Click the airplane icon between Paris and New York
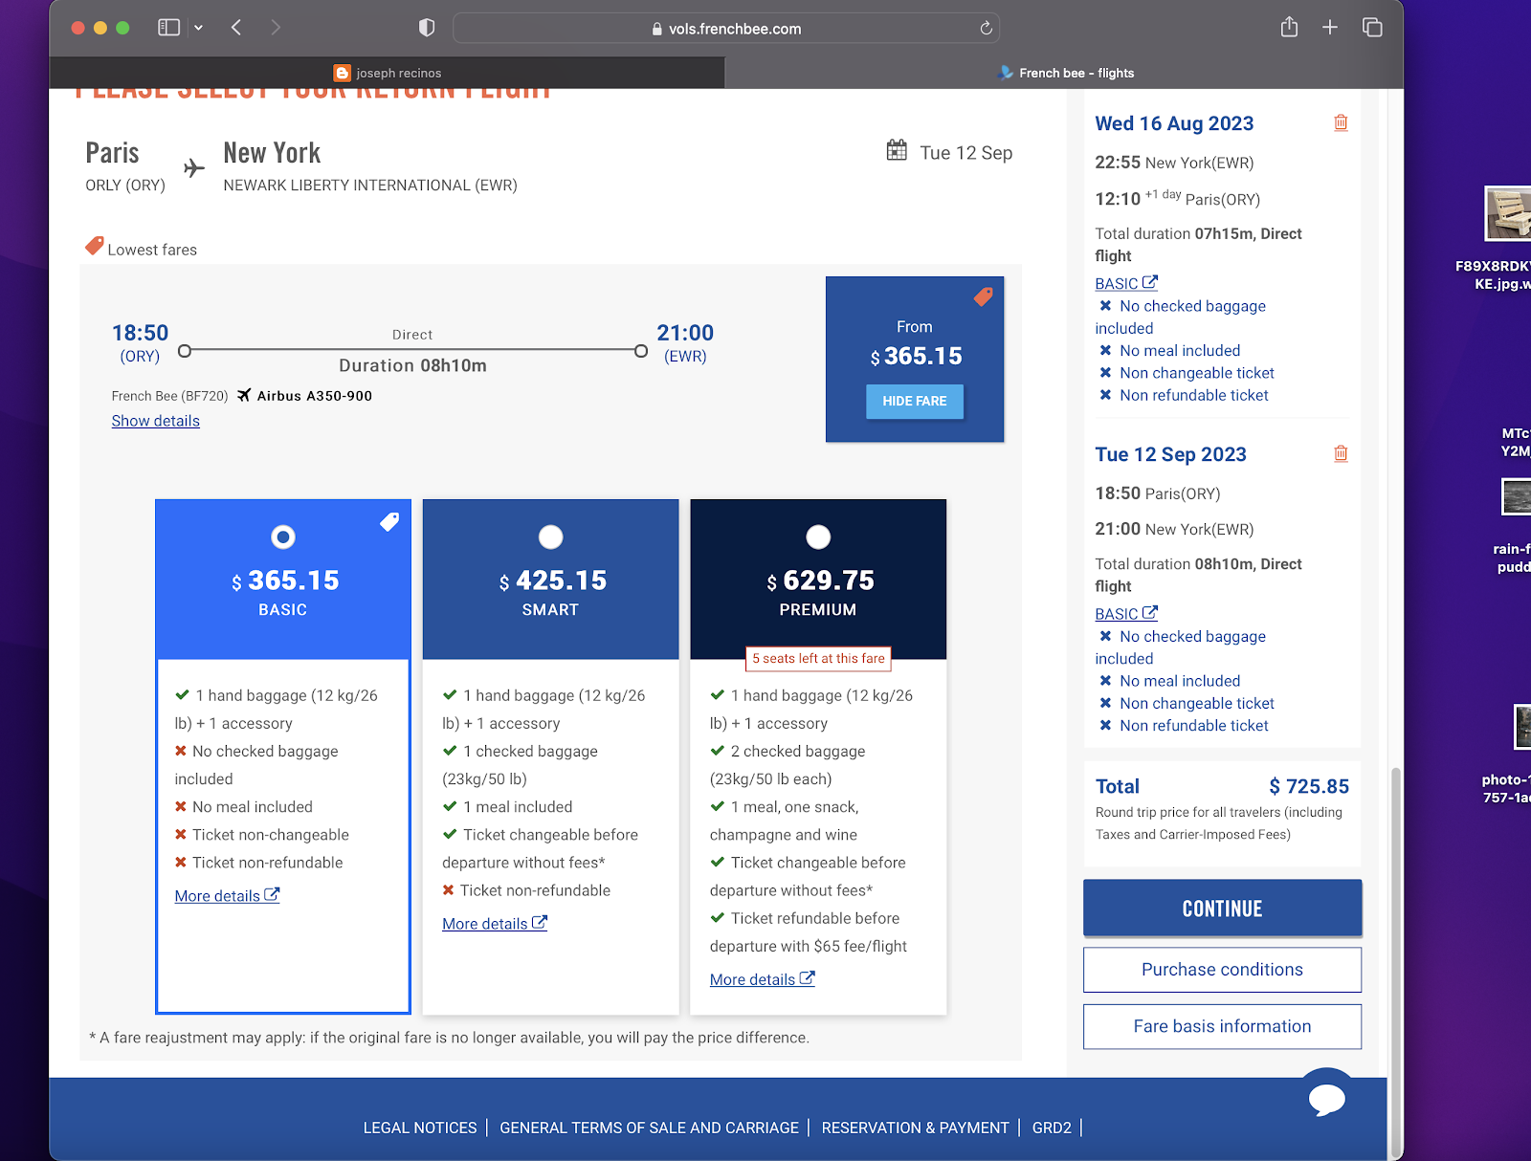The height and width of the screenshot is (1161, 1531). coord(194,168)
